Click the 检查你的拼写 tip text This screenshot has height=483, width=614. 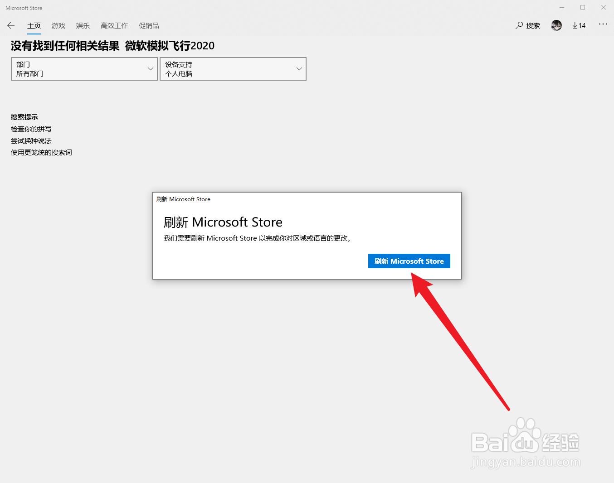[31, 129]
